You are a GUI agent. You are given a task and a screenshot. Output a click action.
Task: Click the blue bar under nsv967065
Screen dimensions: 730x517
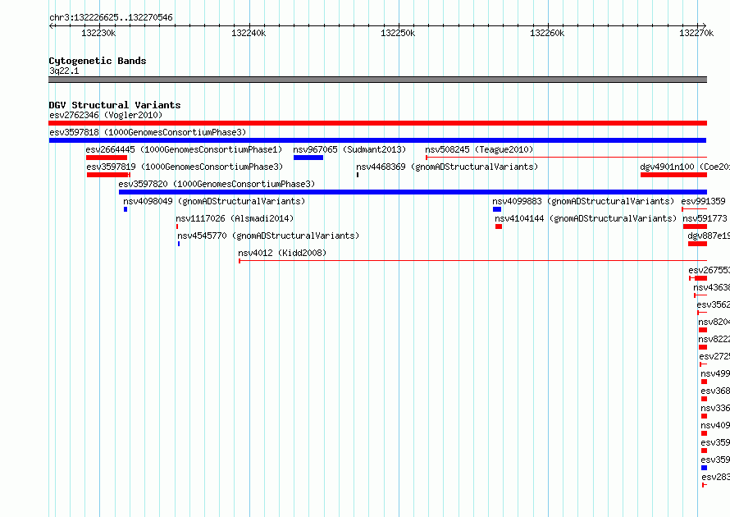[x=308, y=158]
